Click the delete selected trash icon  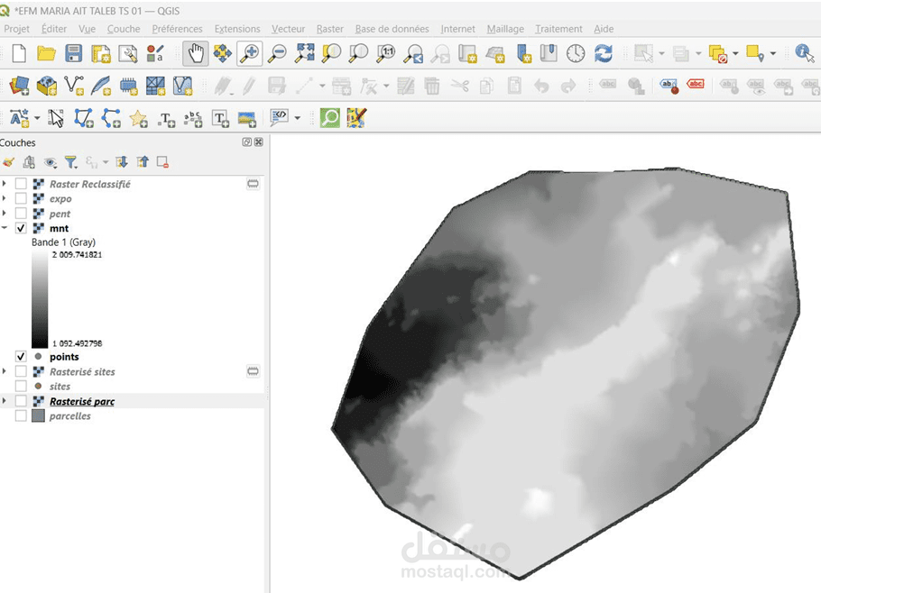click(432, 86)
